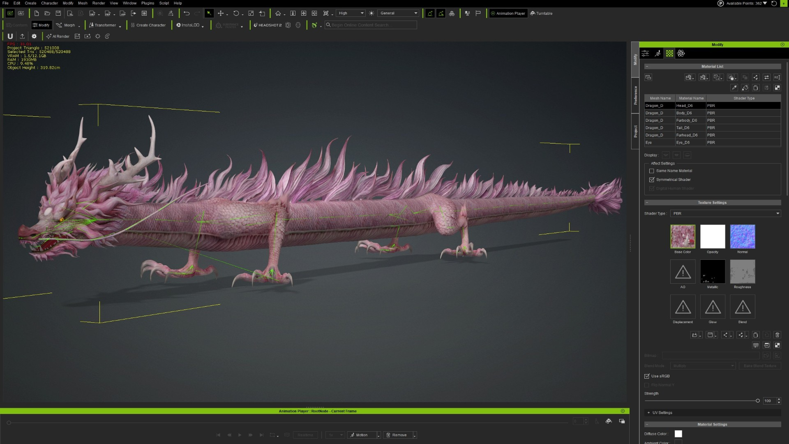Select the Body_D6 material row
Screen dimensions: 789x444
712,113
